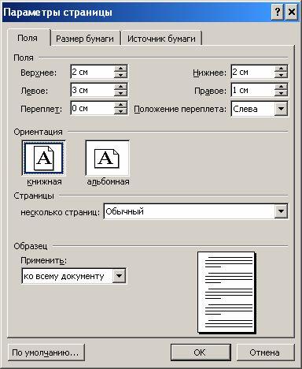Expand the несколько страниц dropdown
The height and width of the screenshot is (369, 302).
[x=281, y=211]
